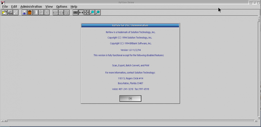Click the Open file folder icon
This screenshot has width=261, height=127.
tap(5, 12)
